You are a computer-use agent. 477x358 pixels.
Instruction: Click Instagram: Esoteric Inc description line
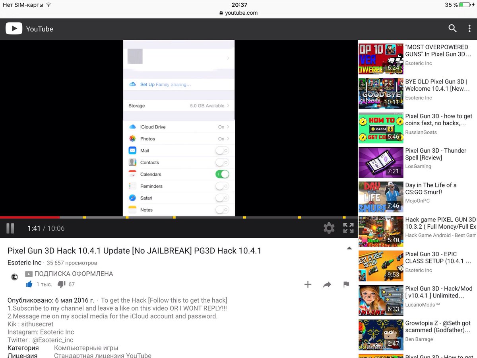[41, 332]
